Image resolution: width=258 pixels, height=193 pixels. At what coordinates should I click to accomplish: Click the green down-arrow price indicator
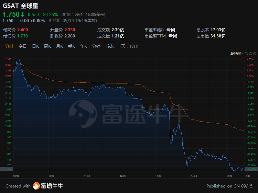(23, 14)
